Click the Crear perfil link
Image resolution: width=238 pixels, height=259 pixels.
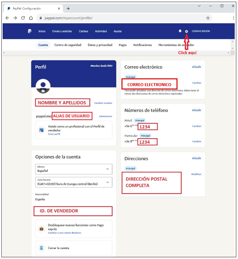point(54,134)
